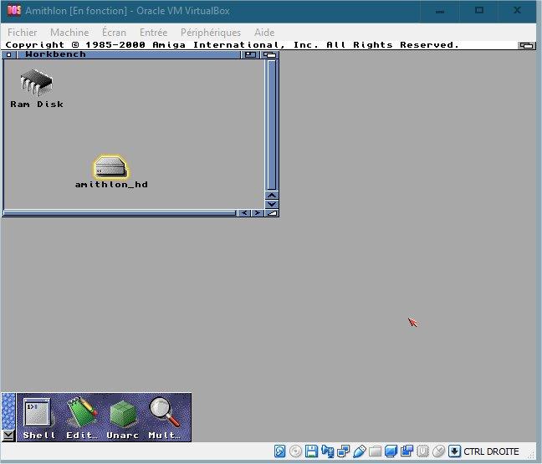Open the Entrée menu
Image resolution: width=542 pixels, height=464 pixels.
(x=153, y=33)
